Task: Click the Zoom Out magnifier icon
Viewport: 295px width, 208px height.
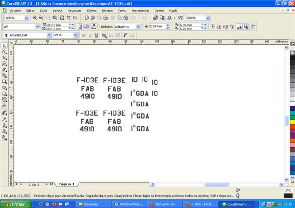Action: (40, 18)
